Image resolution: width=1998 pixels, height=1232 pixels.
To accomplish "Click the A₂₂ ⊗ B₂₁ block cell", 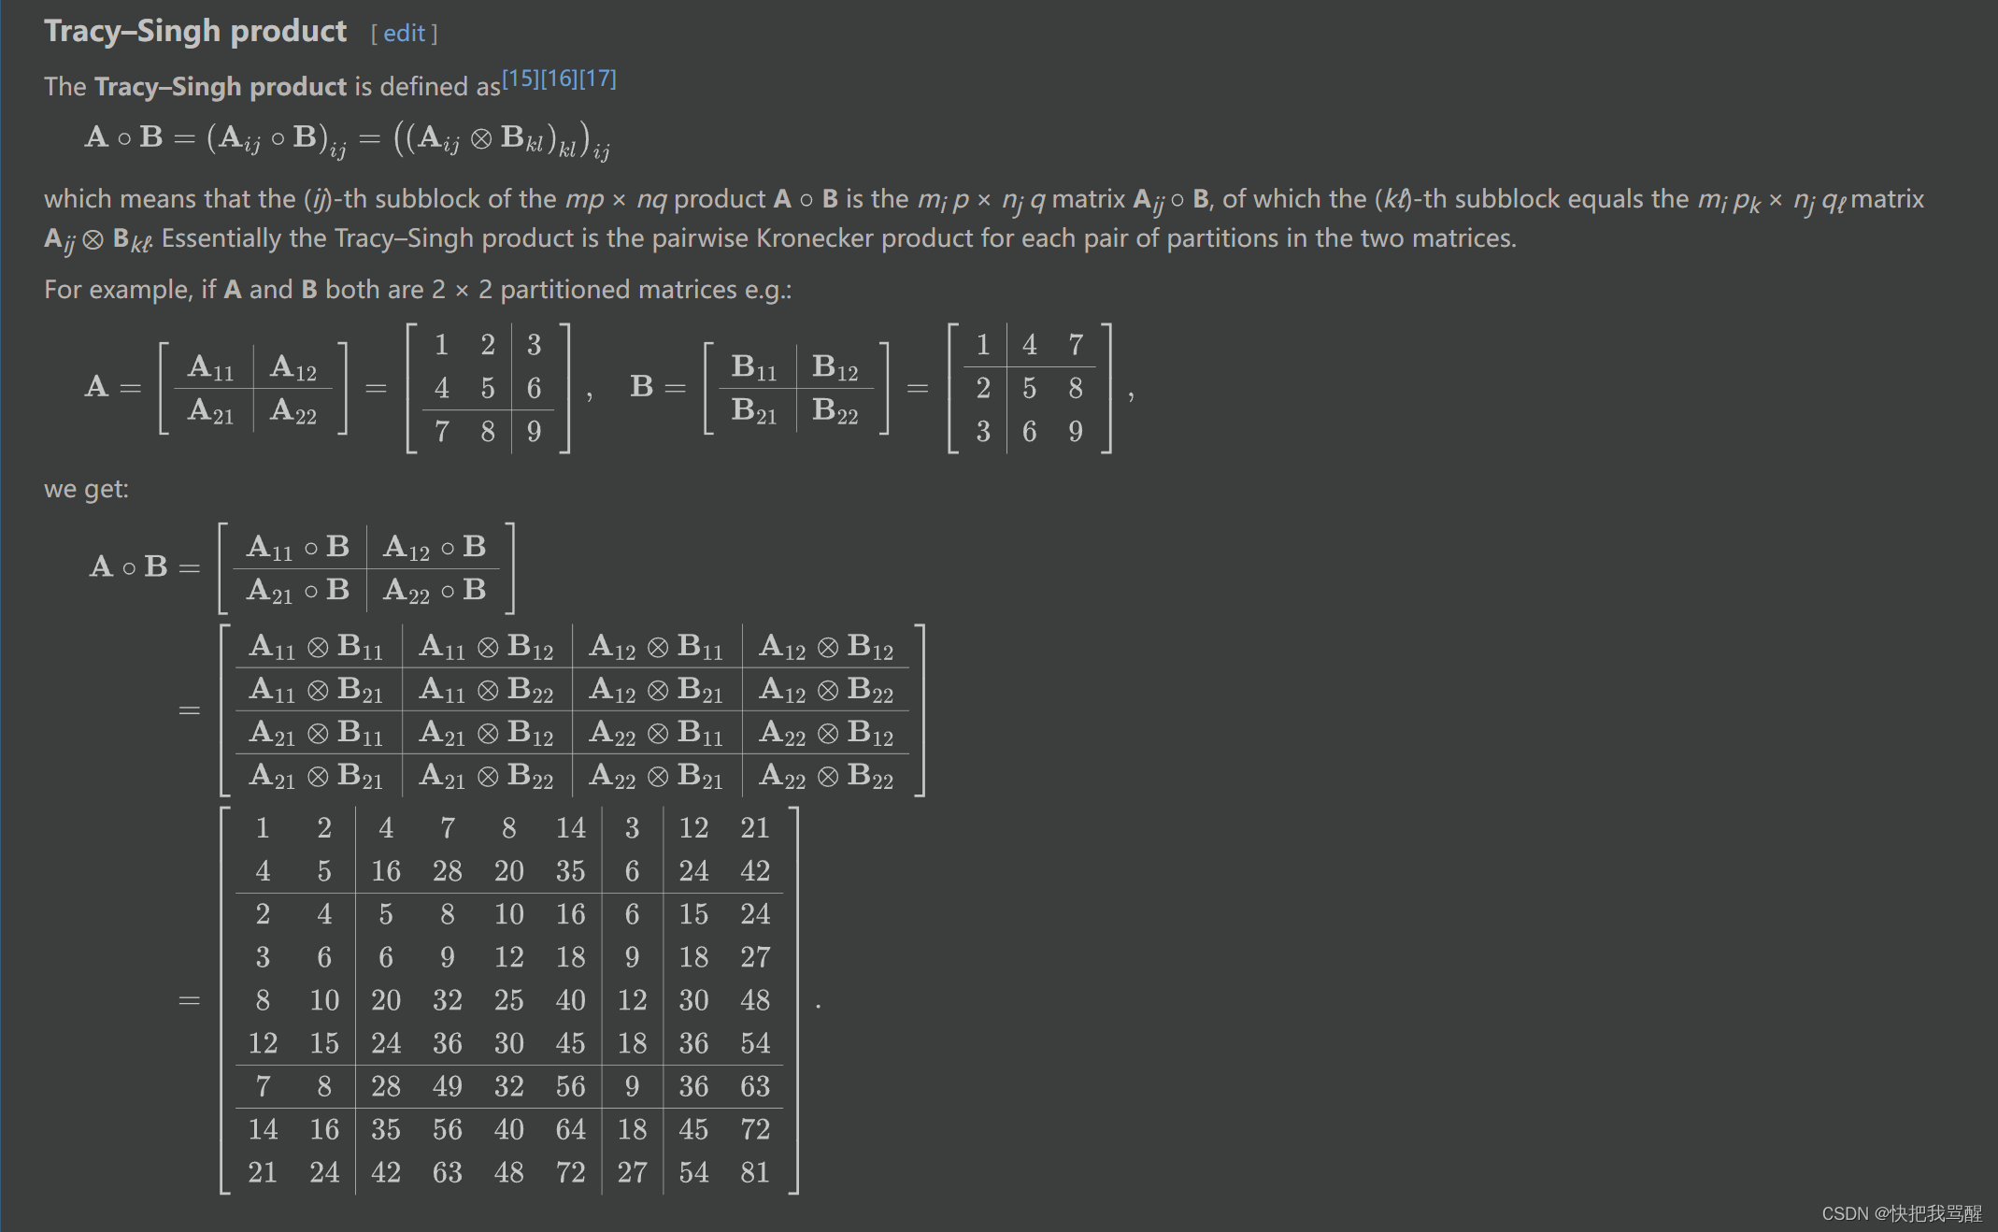I will tap(656, 776).
